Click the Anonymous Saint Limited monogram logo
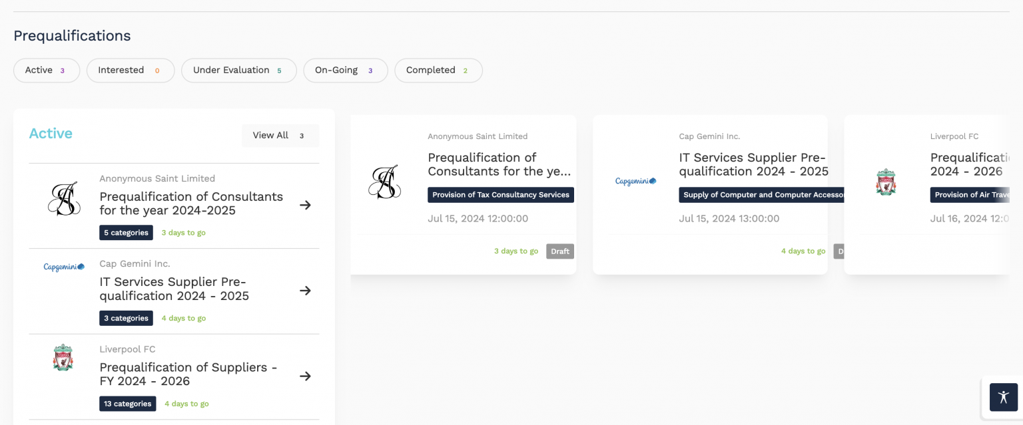This screenshot has width=1023, height=425. click(64, 198)
